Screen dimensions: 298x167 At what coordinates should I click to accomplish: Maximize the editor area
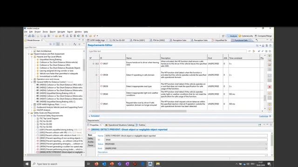tap(271, 40)
